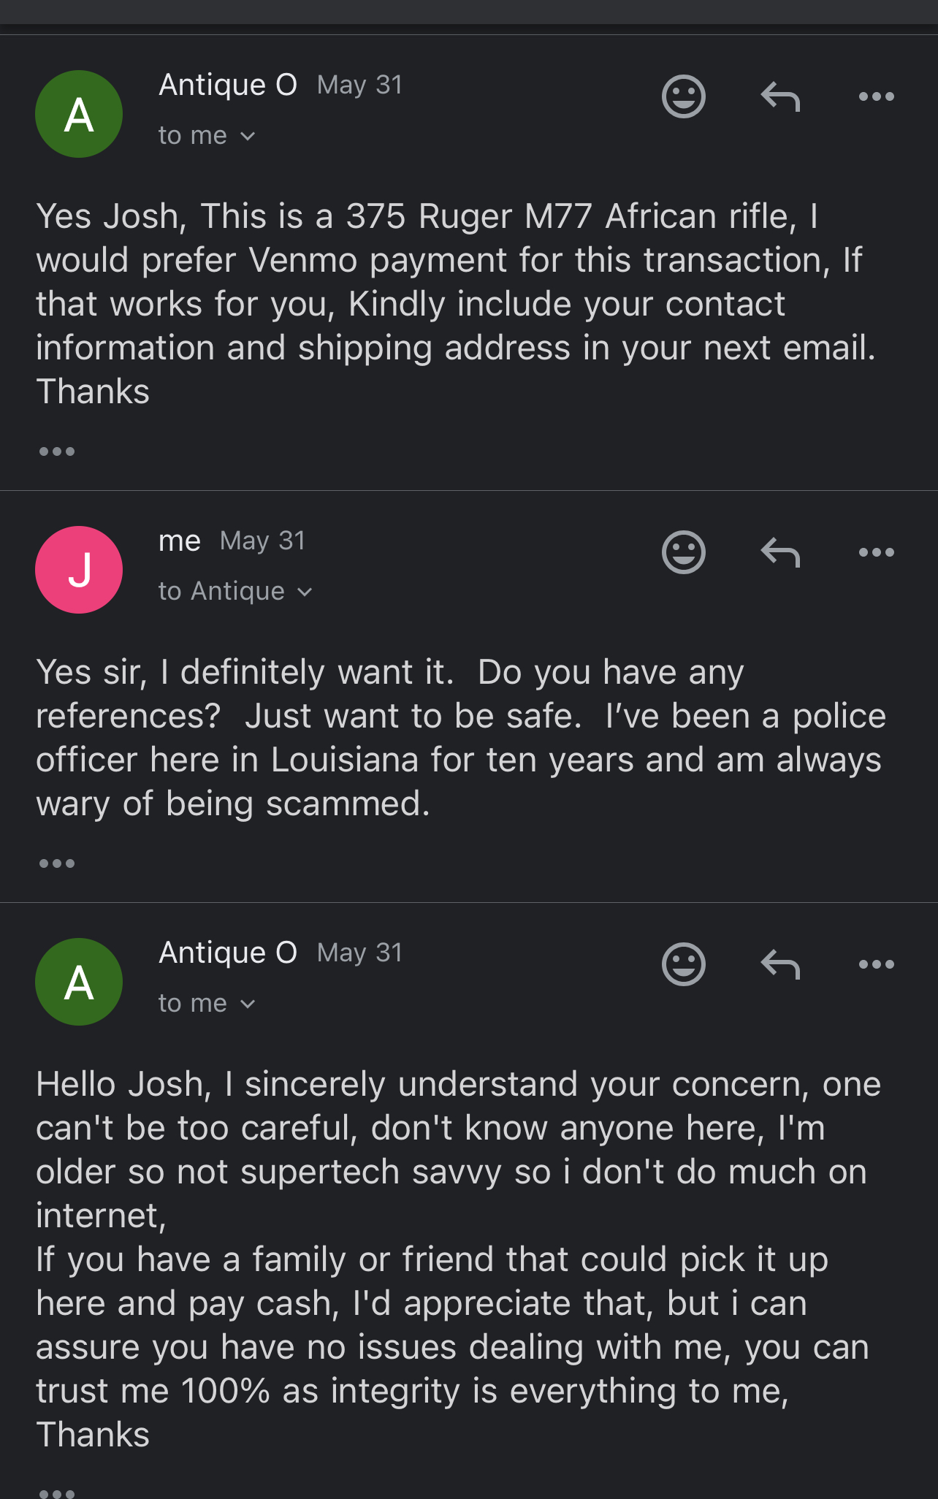
Task: Tap green 'A' avatar on last email
Action: [x=79, y=982]
